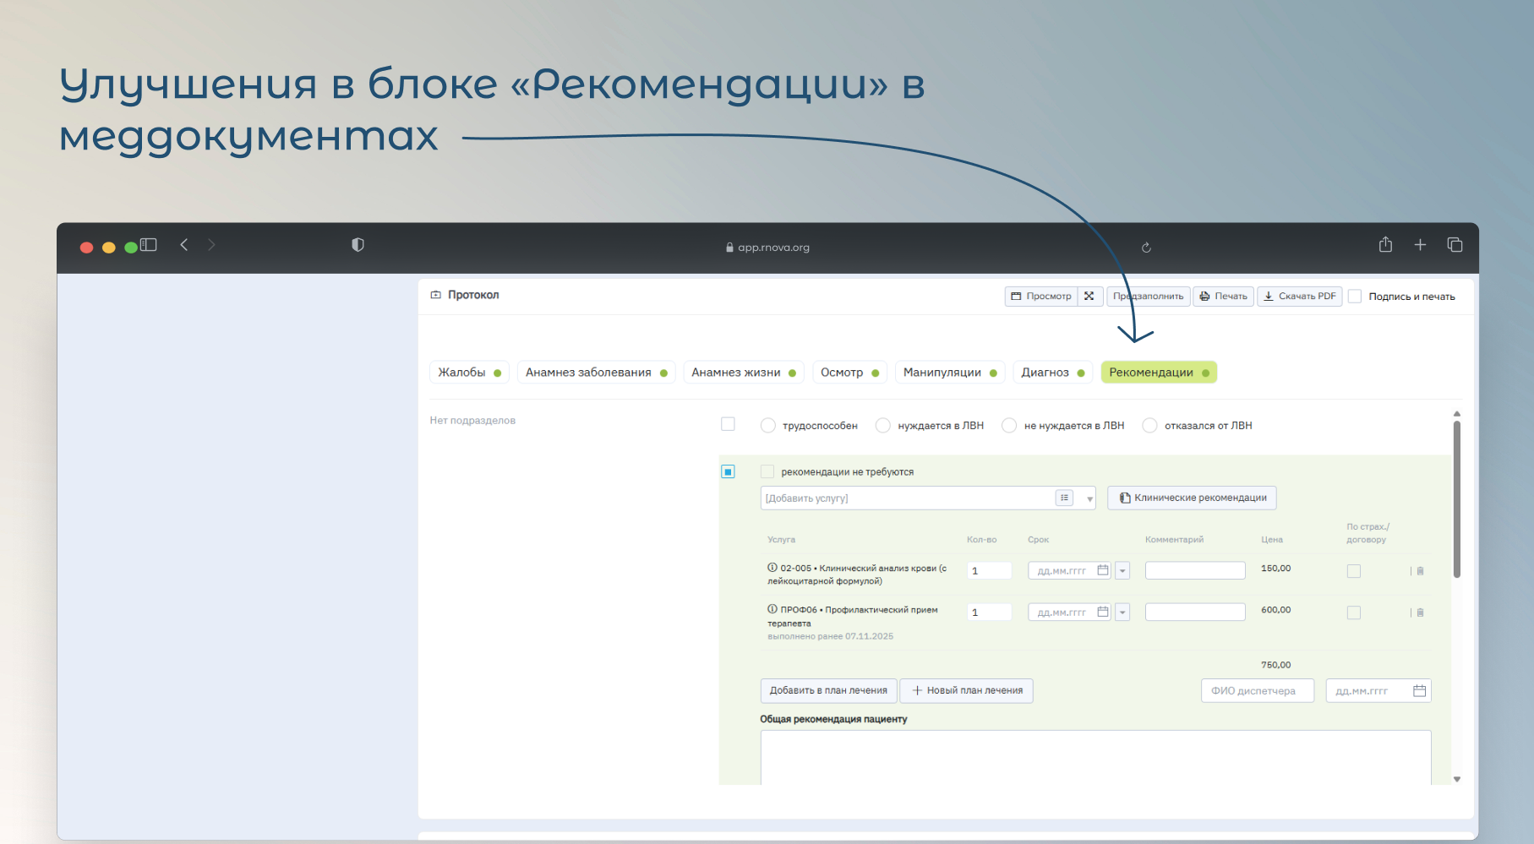Screen dimensions: 1534x844
Task: Click info icon beside 02-005 service
Action: [772, 568]
